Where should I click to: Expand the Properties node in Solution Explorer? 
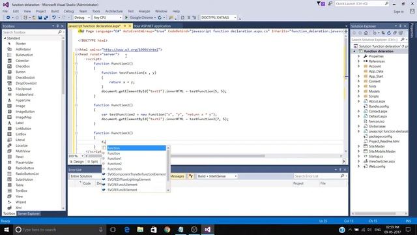coord(358,57)
